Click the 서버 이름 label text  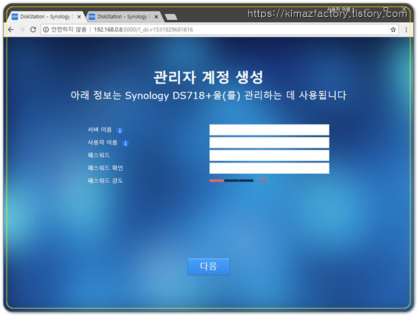click(x=100, y=130)
